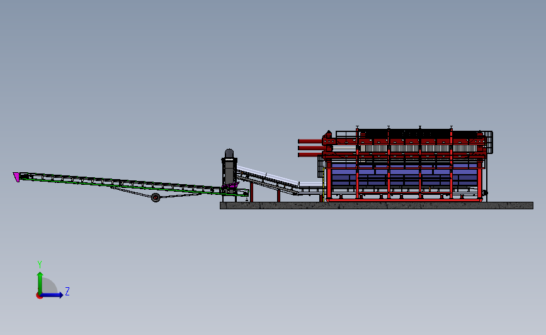Image resolution: width=546 pixels, height=335 pixels.
Task: Select the transport wheel under the long conveyor
Action: coord(156,198)
